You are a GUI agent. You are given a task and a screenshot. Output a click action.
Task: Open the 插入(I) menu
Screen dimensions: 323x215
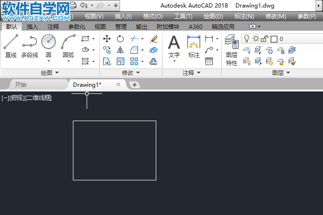click(123, 17)
